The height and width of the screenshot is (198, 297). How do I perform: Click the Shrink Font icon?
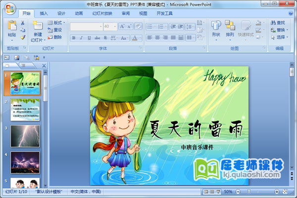point(130,27)
